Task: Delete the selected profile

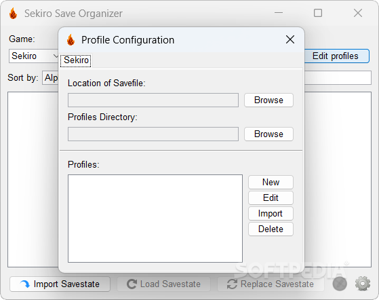Action: pos(271,229)
